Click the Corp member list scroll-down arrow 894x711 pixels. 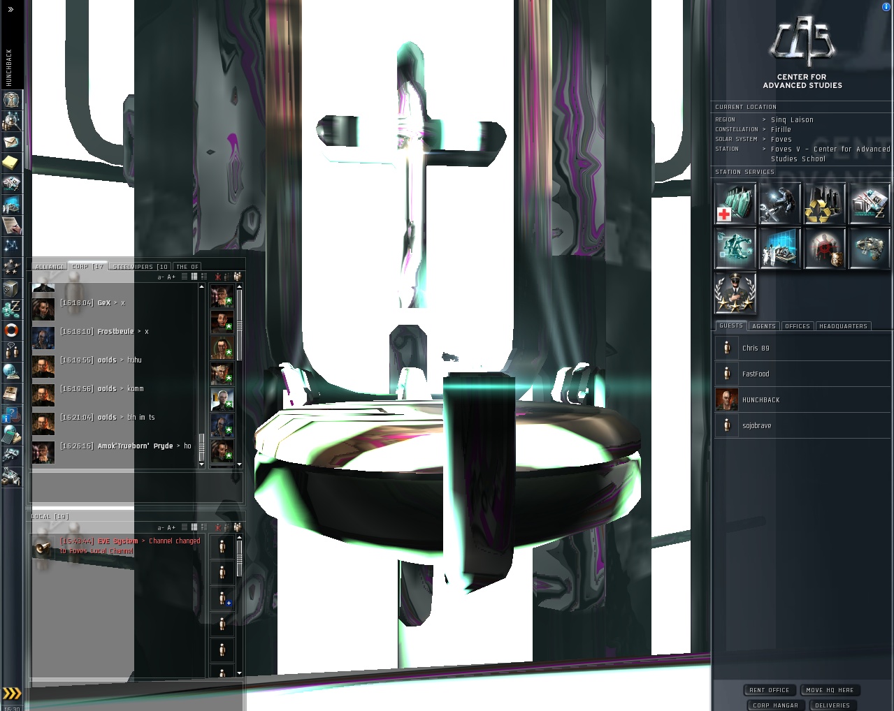240,464
